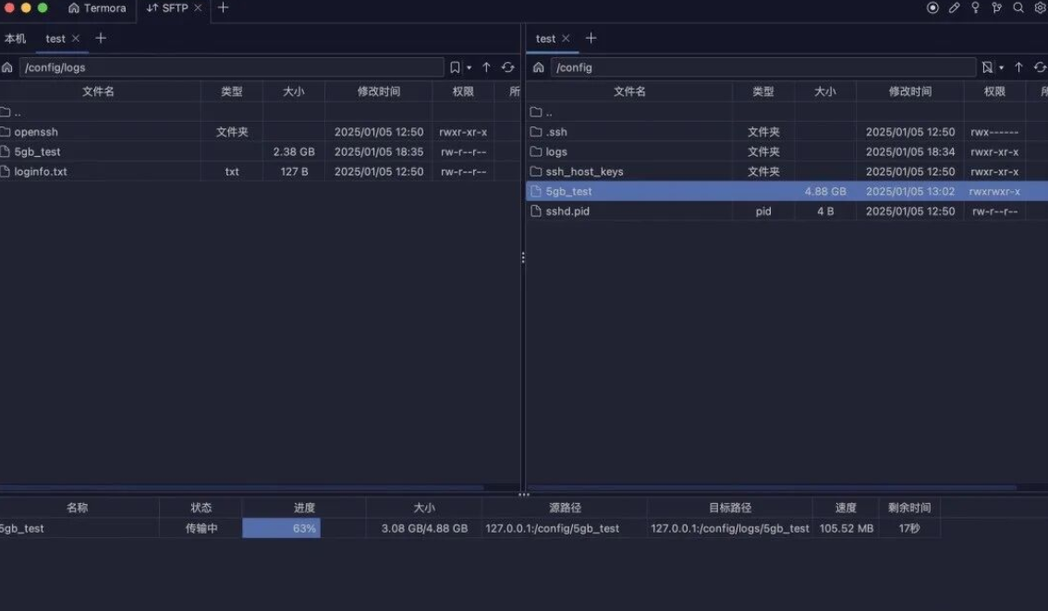Click the transfer panel splitter handle
The width and height of the screenshot is (1048, 611).
coord(523,495)
